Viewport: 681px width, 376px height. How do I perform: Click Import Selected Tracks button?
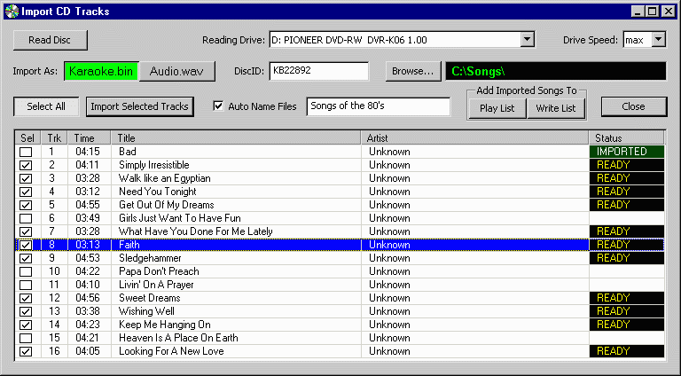tap(140, 106)
